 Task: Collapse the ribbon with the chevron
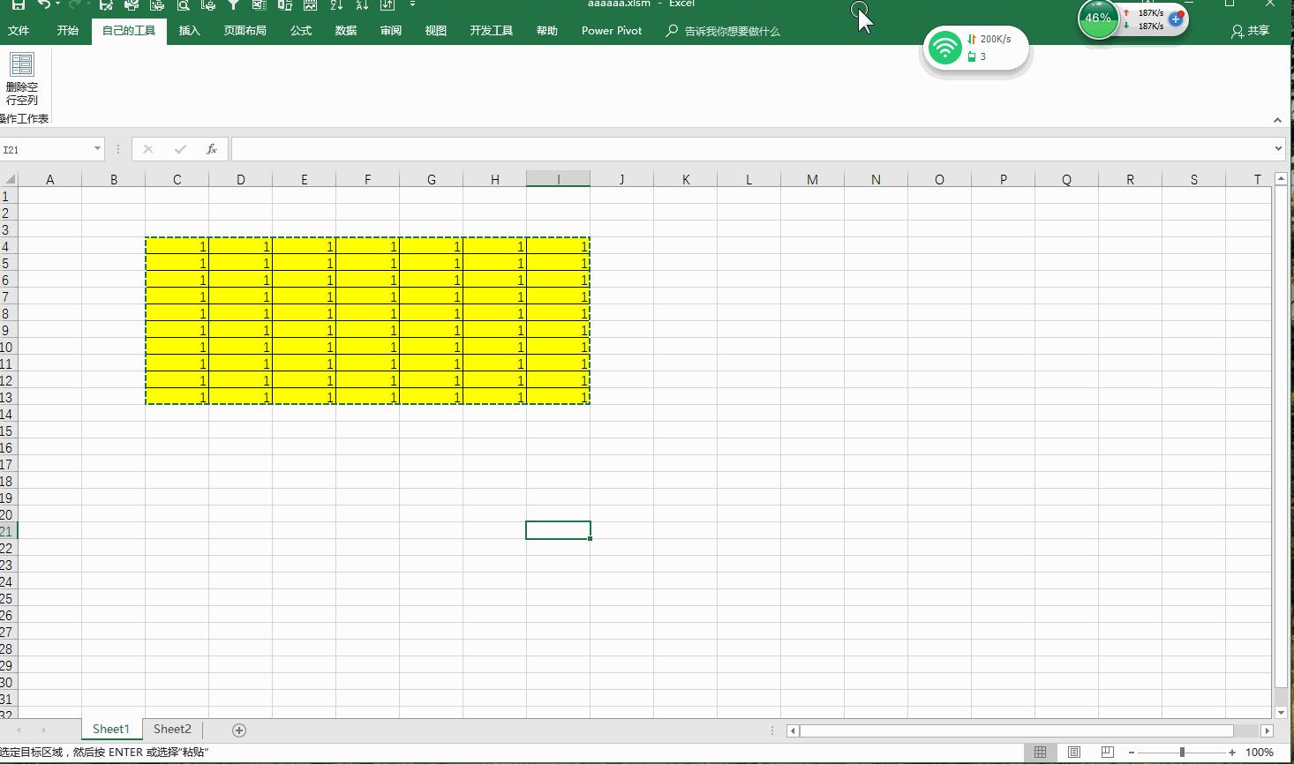click(1277, 120)
